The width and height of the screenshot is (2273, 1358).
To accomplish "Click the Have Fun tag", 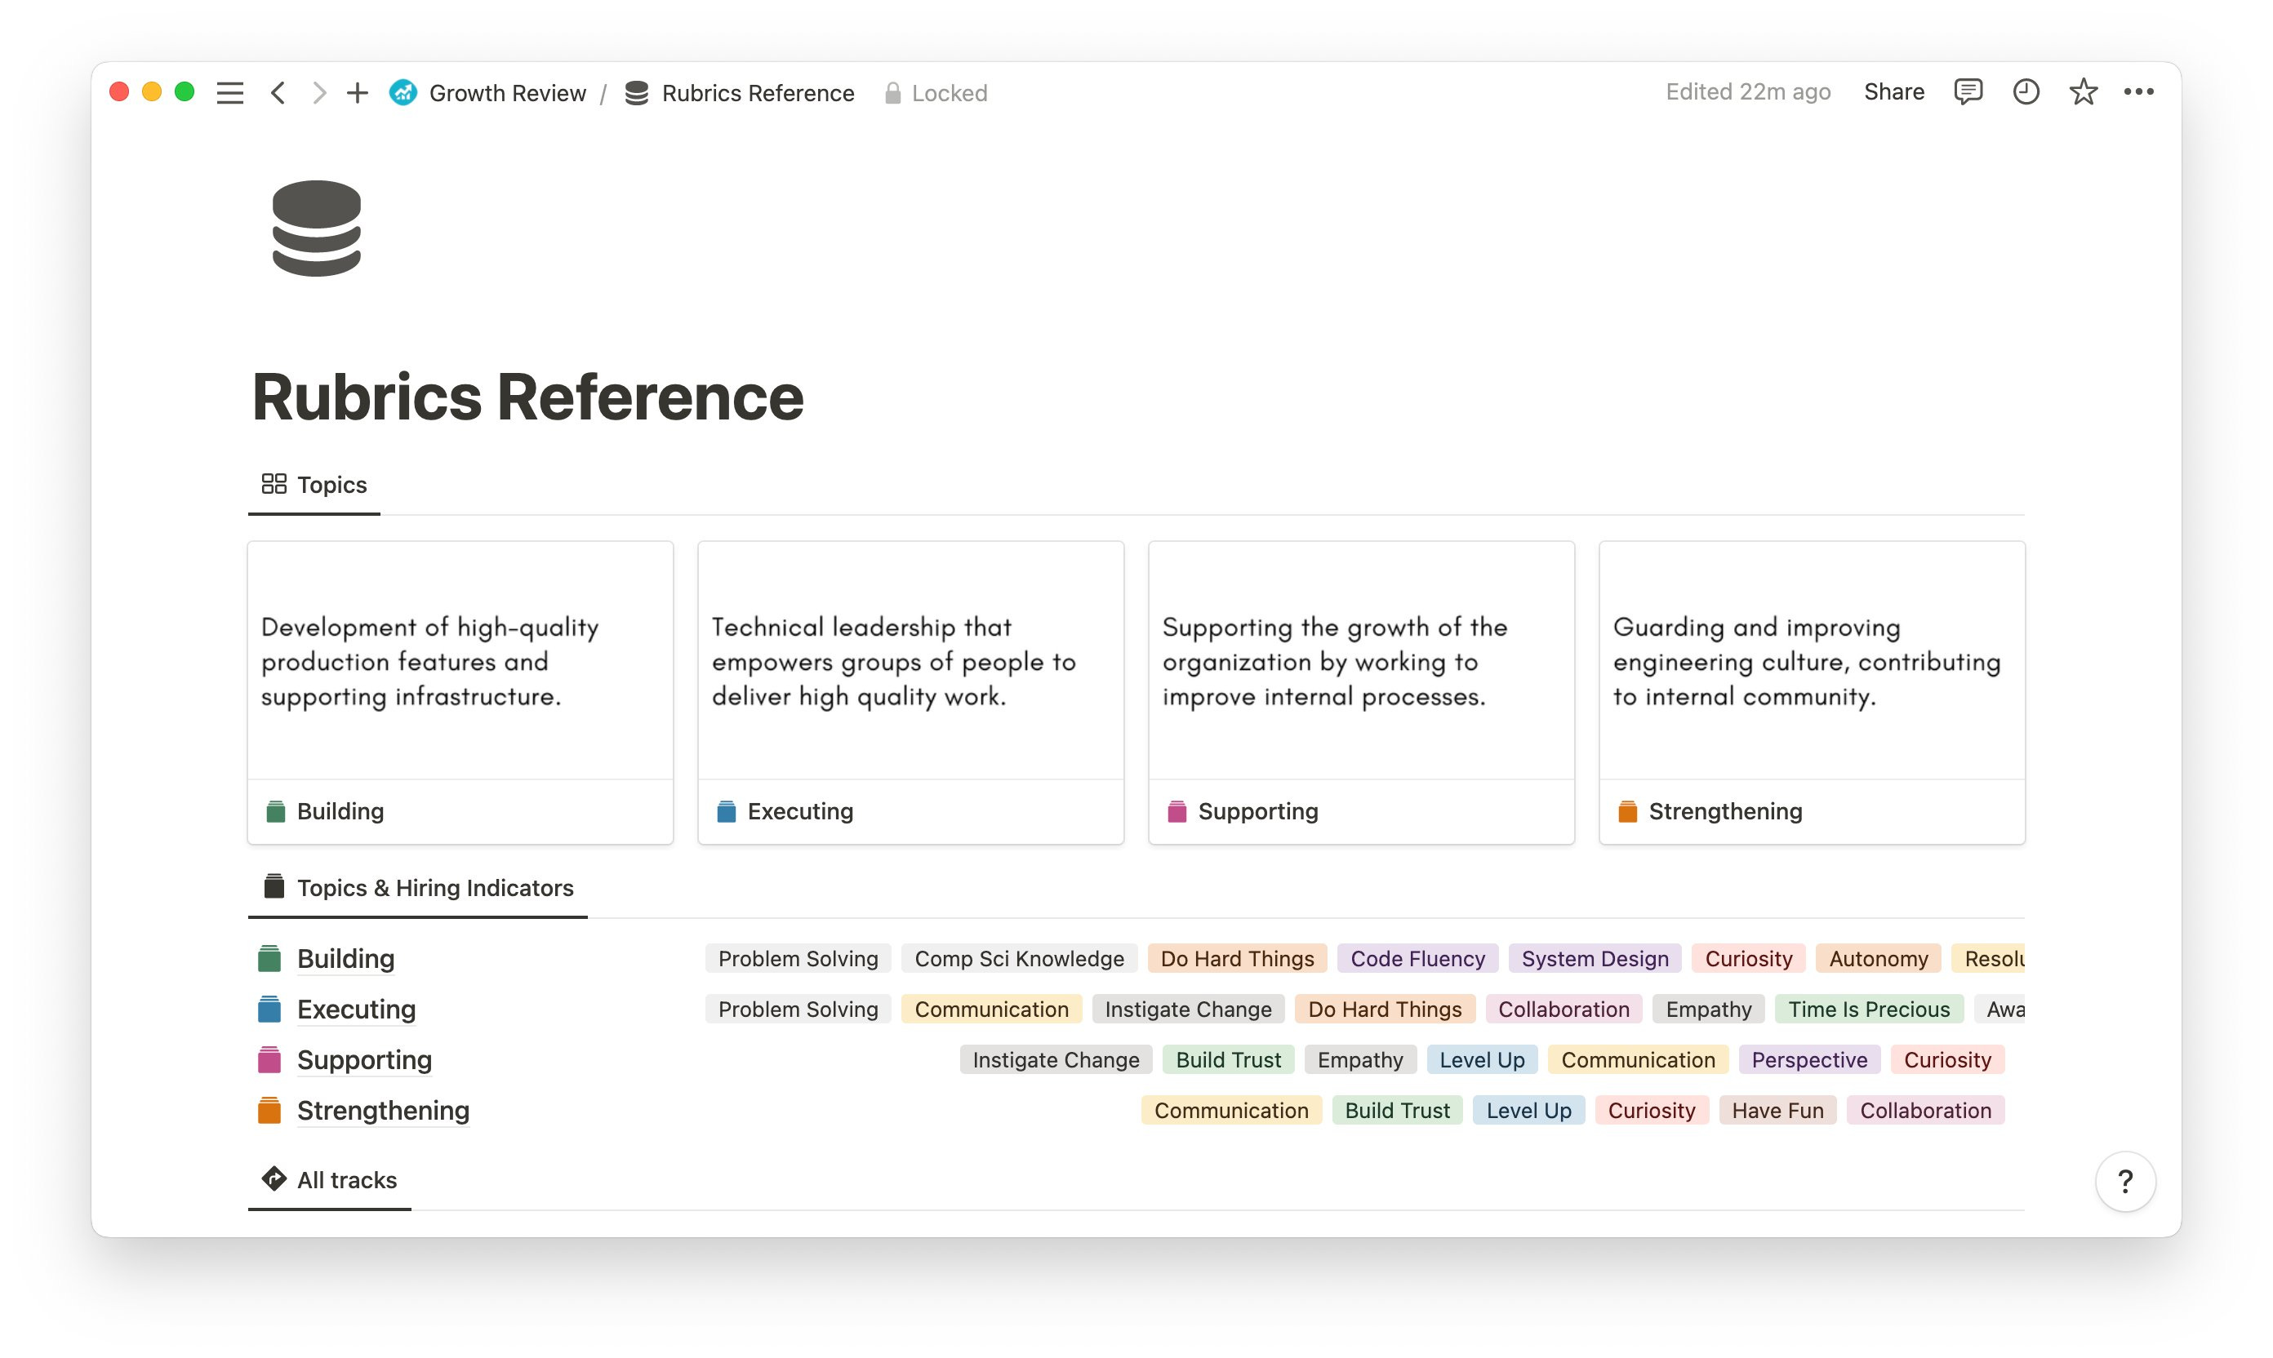I will tap(1777, 1109).
